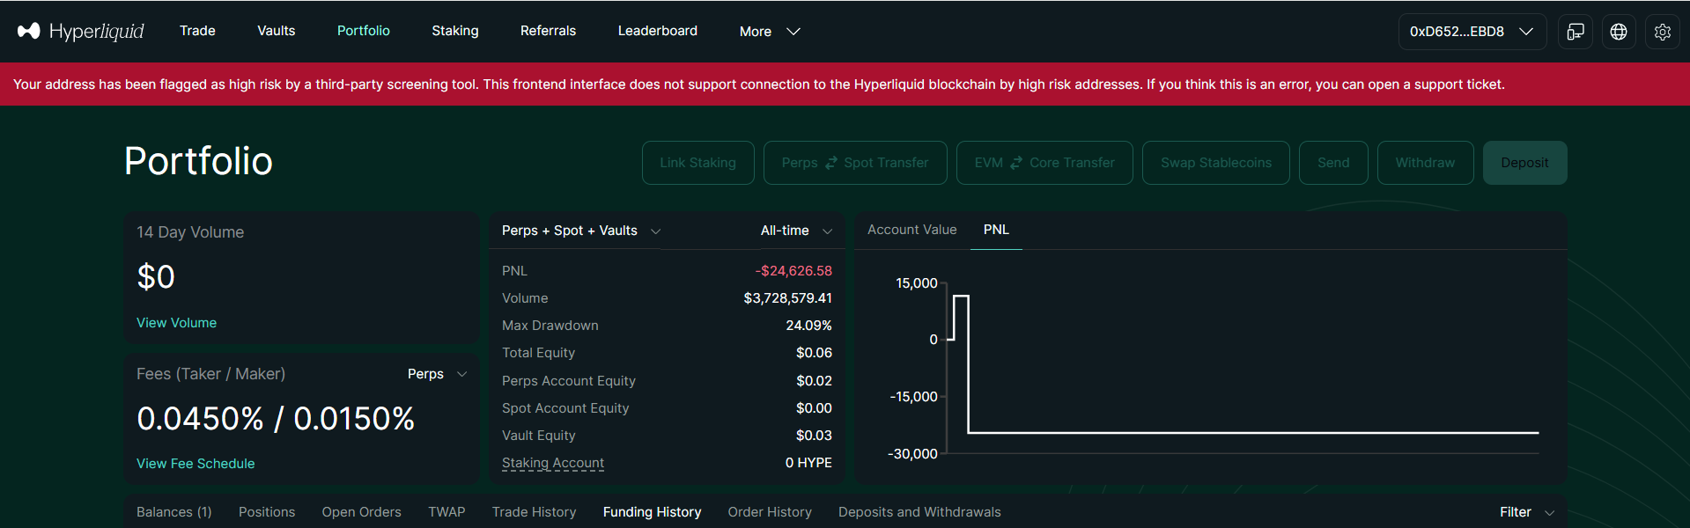Switch to Deposits and Withdrawals tab
The width and height of the screenshot is (1690, 528).
pyautogui.click(x=919, y=511)
